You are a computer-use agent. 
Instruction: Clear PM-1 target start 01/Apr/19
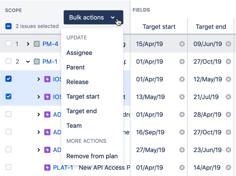pos(182,61)
